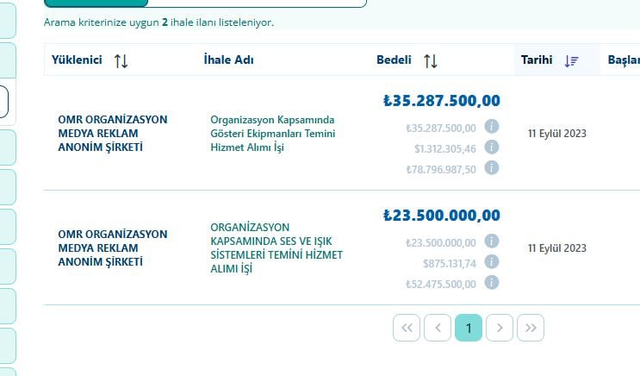Click info icon beside ₺78.796.987,50
The image size is (640, 376).
coord(492,168)
